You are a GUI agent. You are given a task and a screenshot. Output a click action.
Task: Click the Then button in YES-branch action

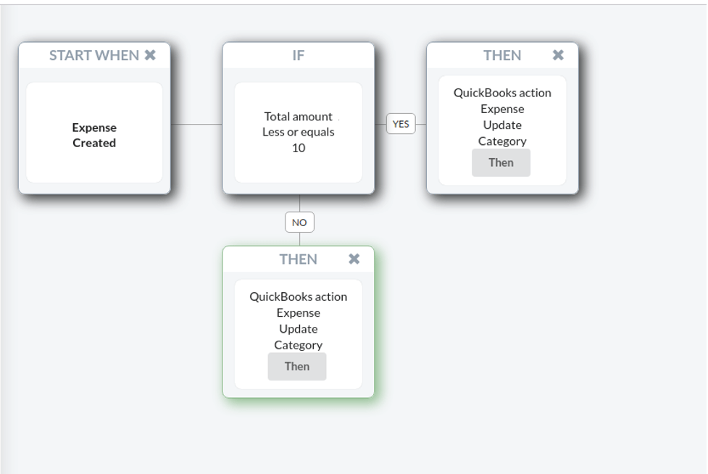coord(501,162)
